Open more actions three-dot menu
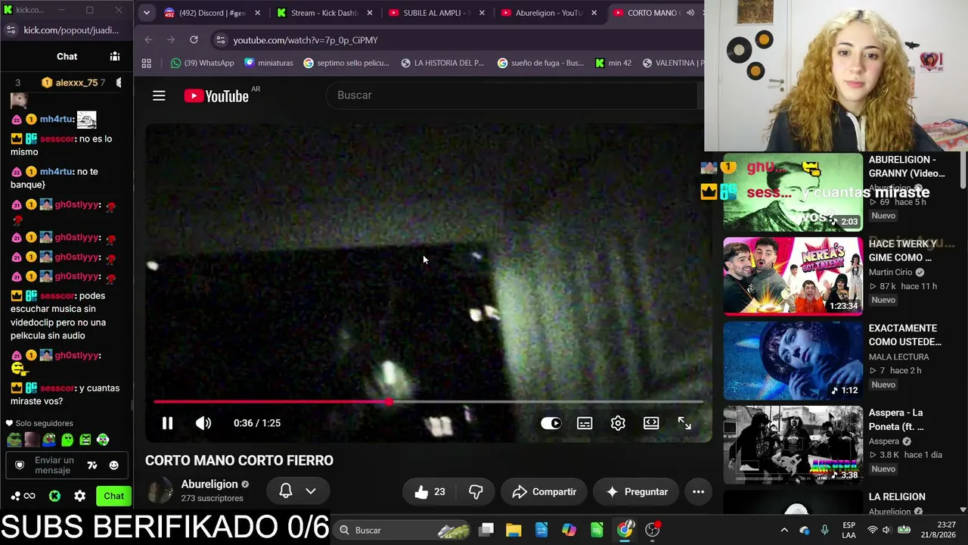 [x=698, y=492]
